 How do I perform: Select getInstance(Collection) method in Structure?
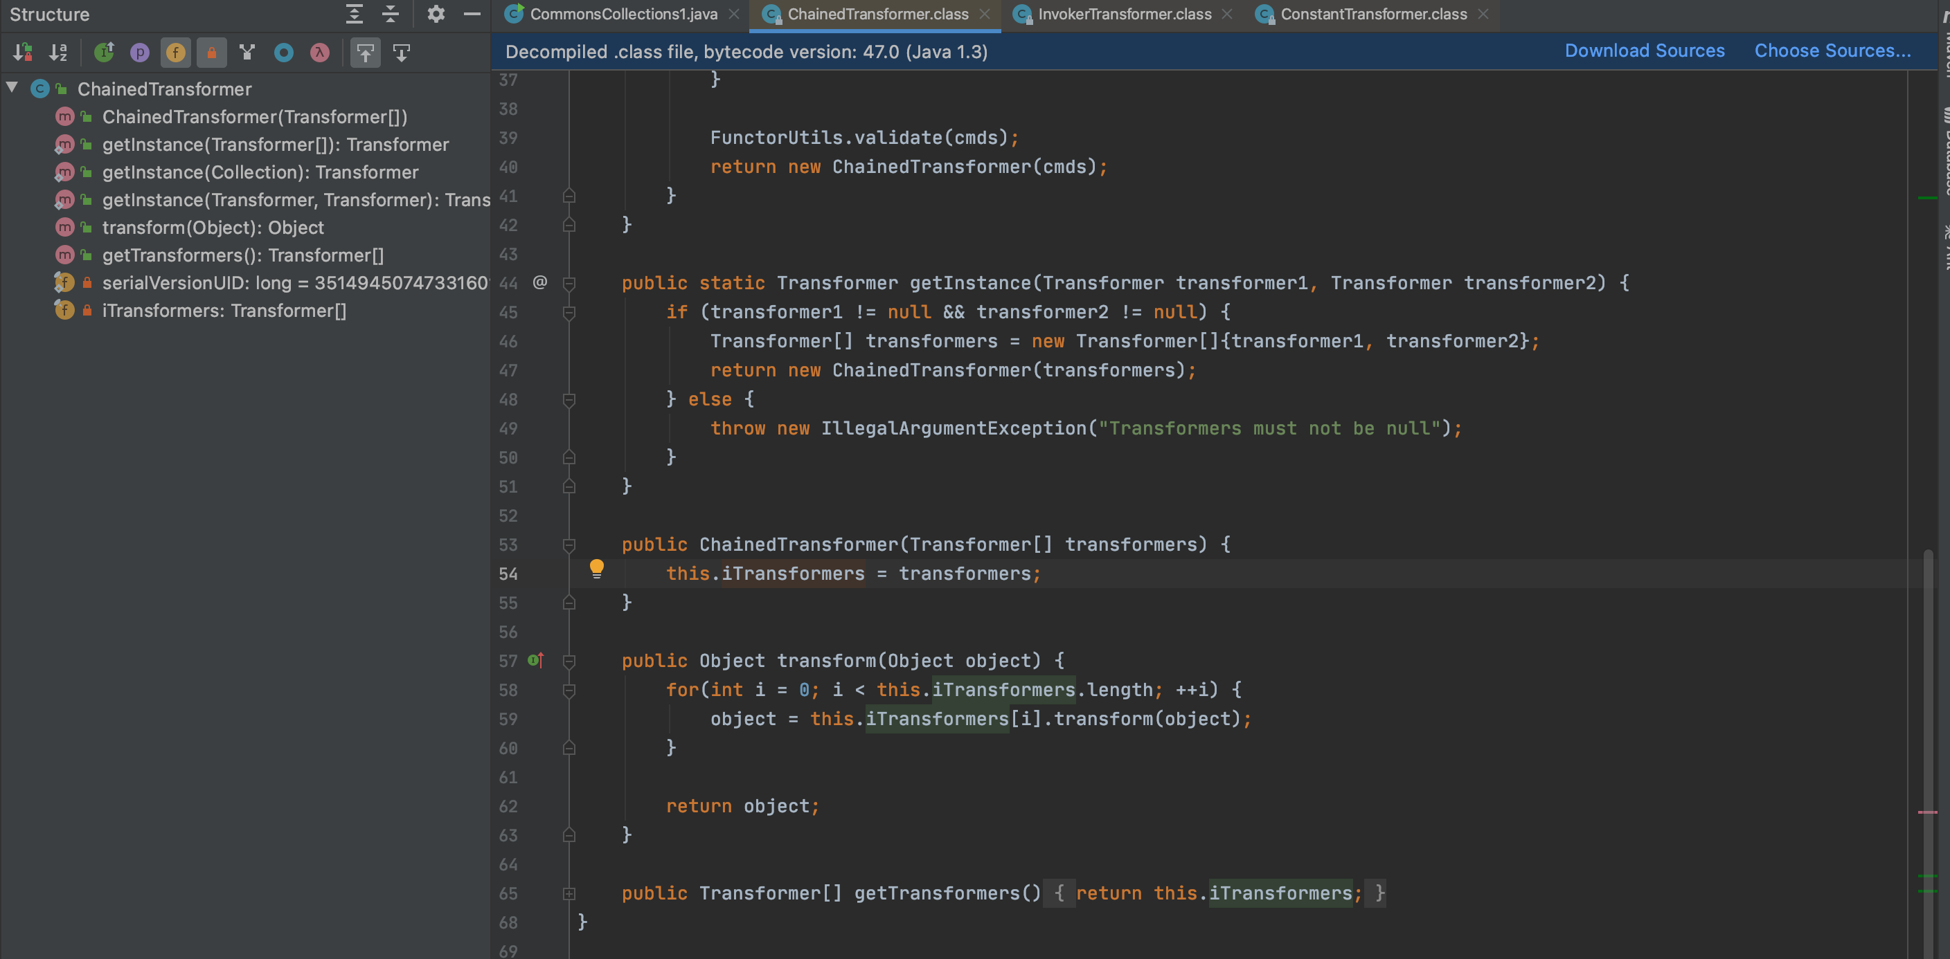click(260, 172)
